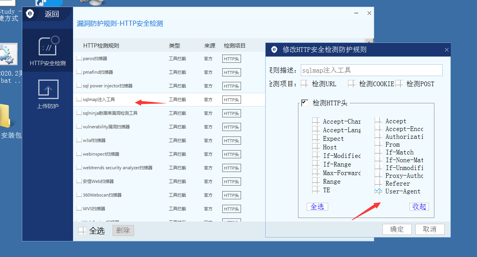Collapse header list with 收起

tap(419, 207)
